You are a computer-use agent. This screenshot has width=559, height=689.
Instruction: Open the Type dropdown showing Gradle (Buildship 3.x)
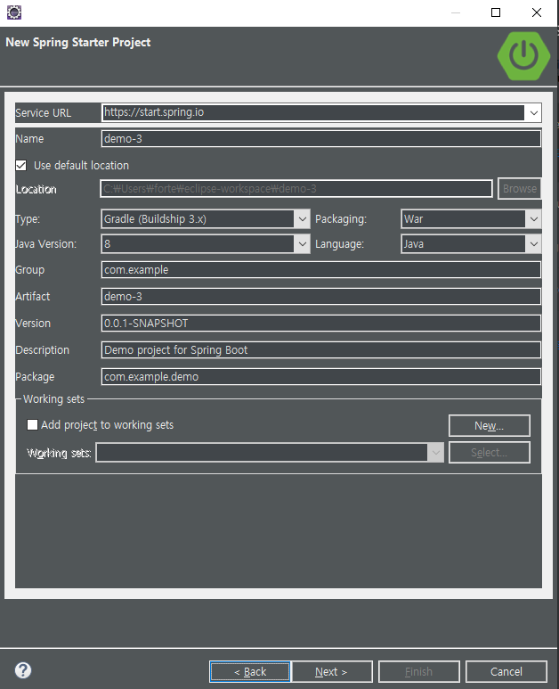[206, 219]
